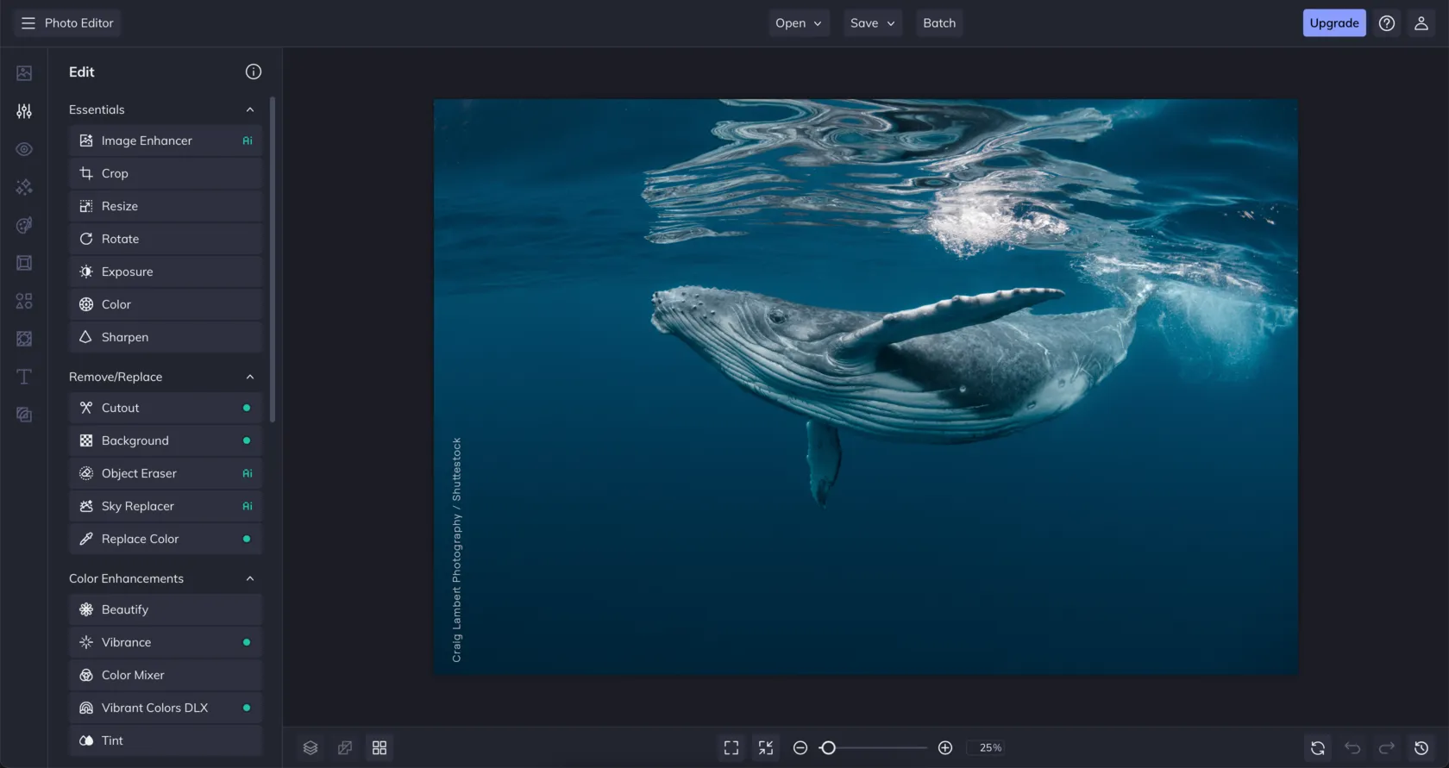This screenshot has height=768, width=1449.
Task: Open the help question mark icon
Action: click(x=1387, y=23)
